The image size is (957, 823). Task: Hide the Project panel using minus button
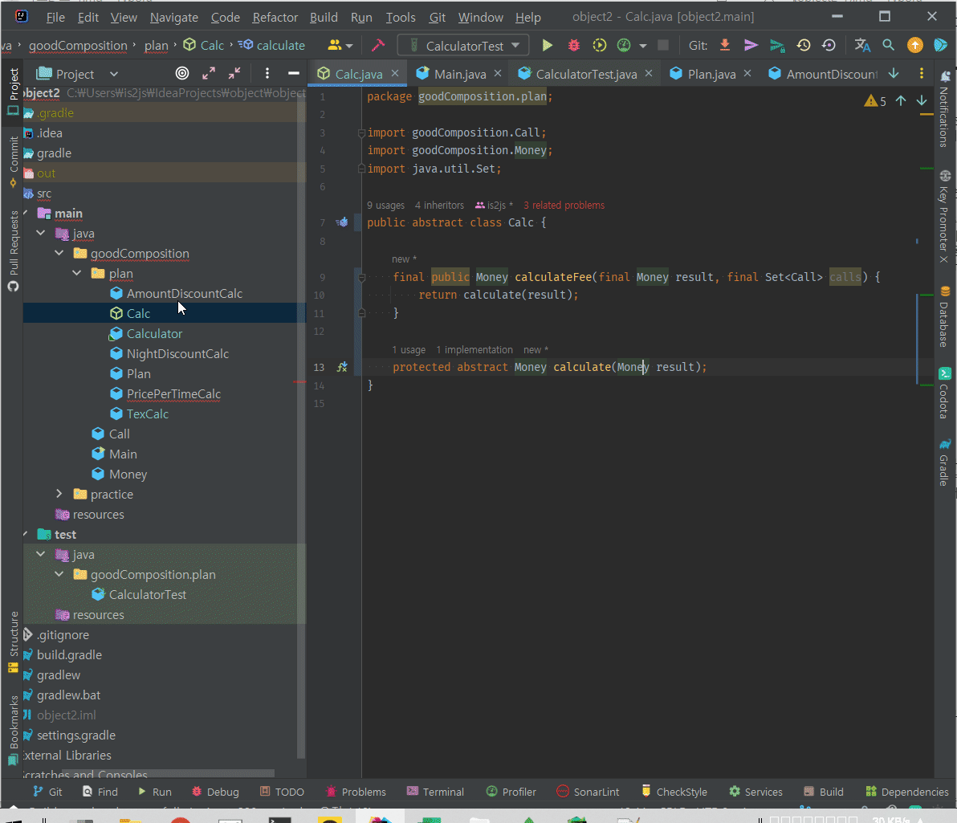(293, 74)
